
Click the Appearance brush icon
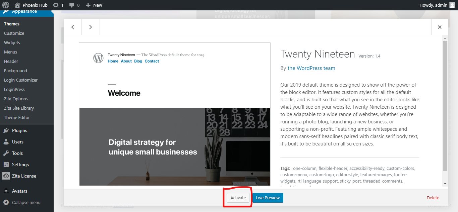click(x=6, y=12)
